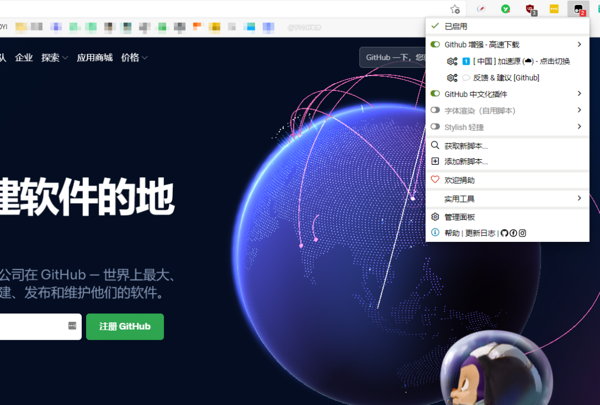Click the plus box icon for 添加新脚本

pyautogui.click(x=435, y=161)
